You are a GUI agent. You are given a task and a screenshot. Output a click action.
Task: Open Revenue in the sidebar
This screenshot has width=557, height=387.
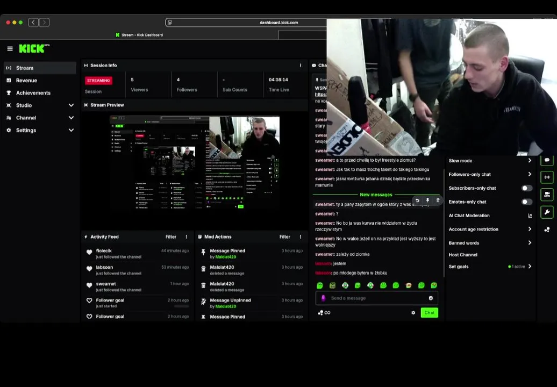40,81
